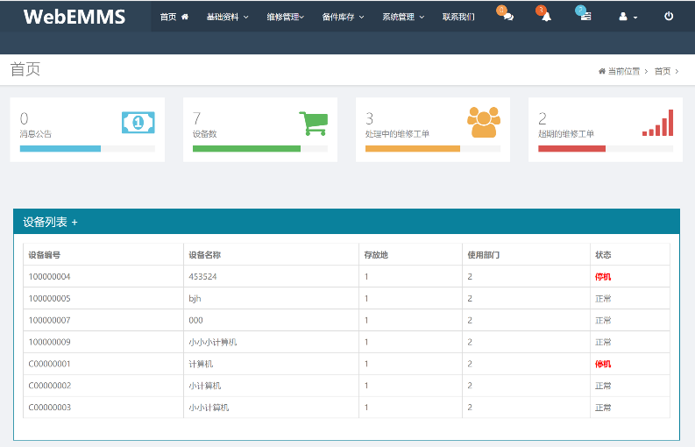Open the chat messages icon in navbar
This screenshot has width=695, height=447.
click(507, 17)
